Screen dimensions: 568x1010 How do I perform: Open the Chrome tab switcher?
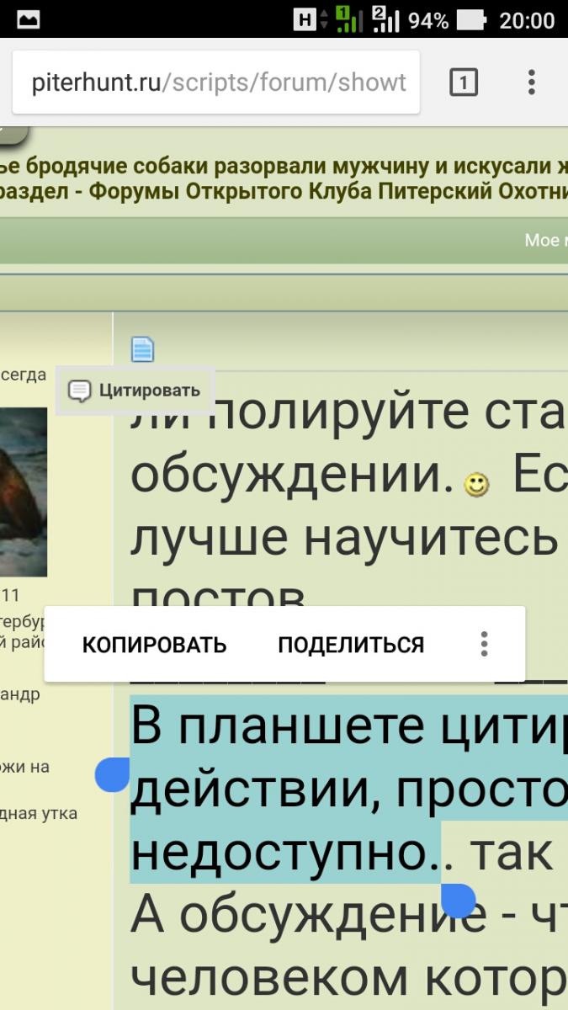tap(464, 82)
